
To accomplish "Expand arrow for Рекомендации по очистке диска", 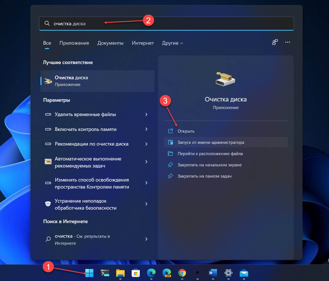I will pyautogui.click(x=146, y=144).
